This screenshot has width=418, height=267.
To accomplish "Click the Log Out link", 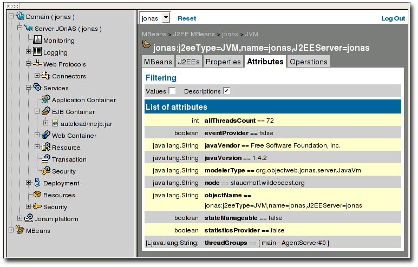I will [393, 18].
